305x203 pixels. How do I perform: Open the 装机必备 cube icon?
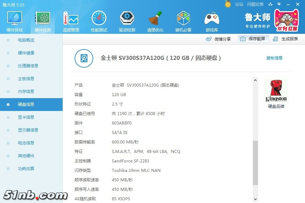pyautogui.click(x=183, y=20)
